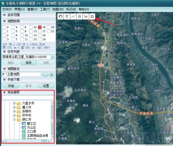
Task: Click the 江口县 county icon
Action: [24, 132]
